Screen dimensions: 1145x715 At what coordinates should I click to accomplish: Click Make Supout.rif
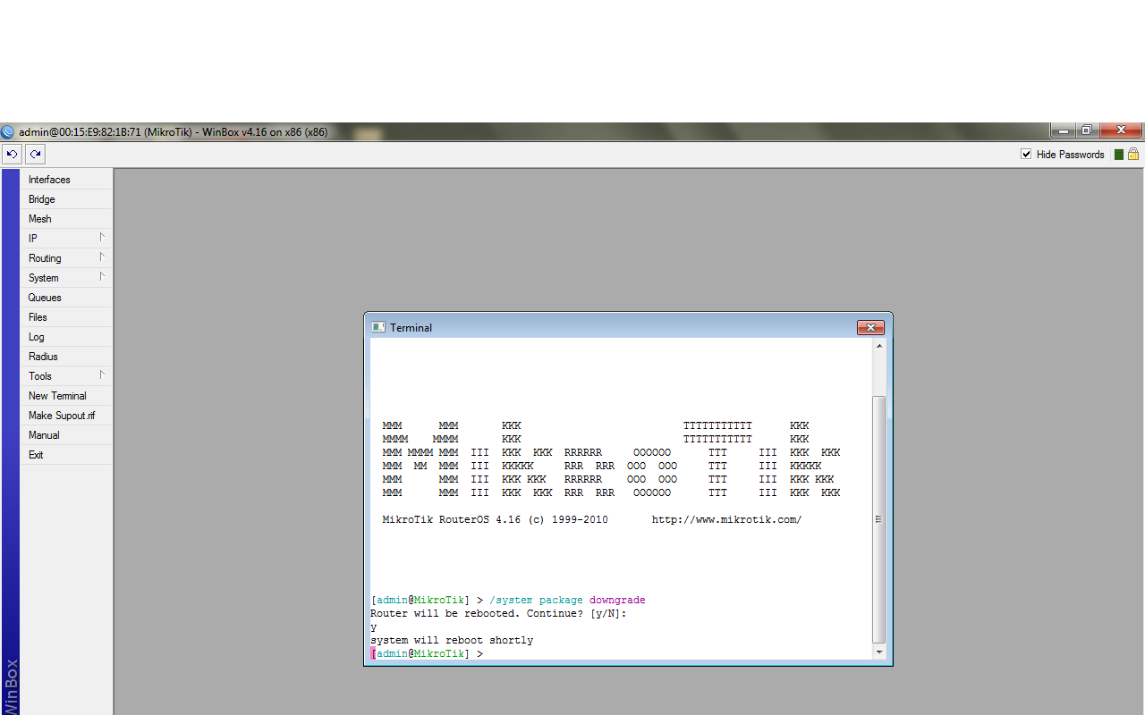67,416
